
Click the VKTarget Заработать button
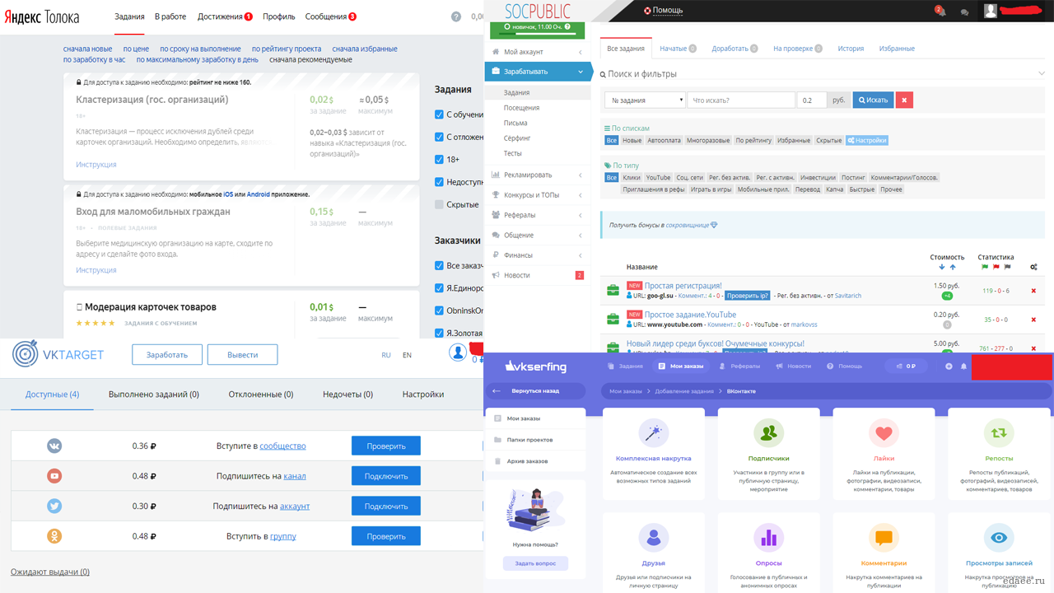(x=167, y=355)
